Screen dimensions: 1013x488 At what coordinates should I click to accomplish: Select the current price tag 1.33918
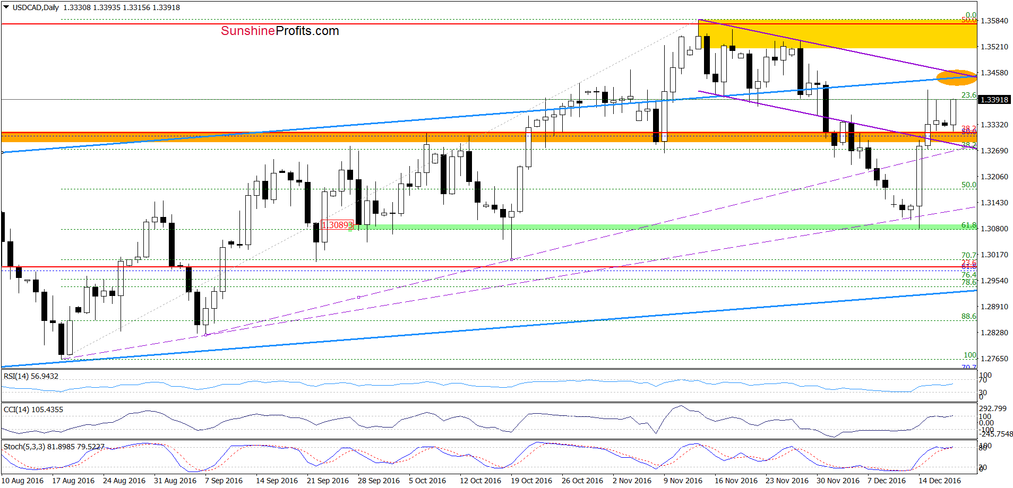994,100
